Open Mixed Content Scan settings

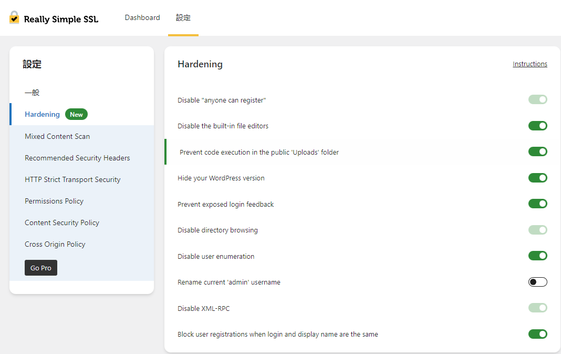coord(57,136)
